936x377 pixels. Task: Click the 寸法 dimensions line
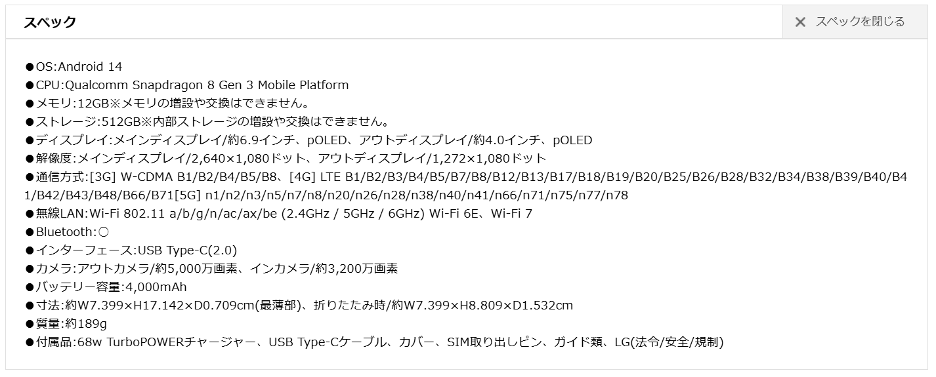(x=299, y=305)
